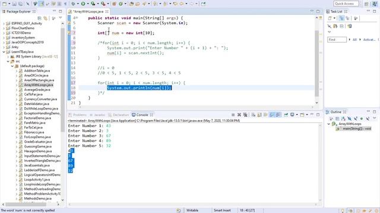This screenshot has height=213, width=380.
Task: Click Collapse All in Package Explorer
Action: click(40, 18)
